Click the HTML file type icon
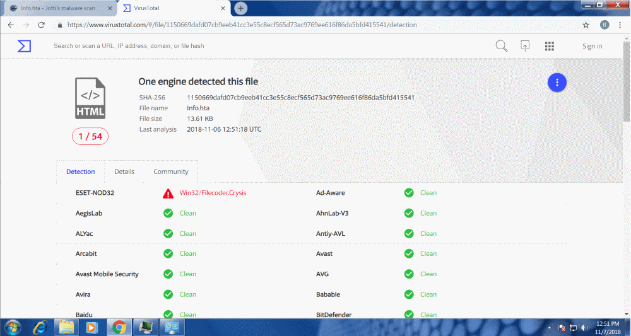 90,98
